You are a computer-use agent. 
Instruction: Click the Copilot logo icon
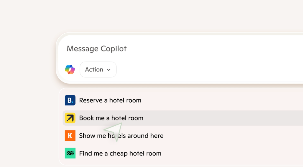pyautogui.click(x=70, y=70)
